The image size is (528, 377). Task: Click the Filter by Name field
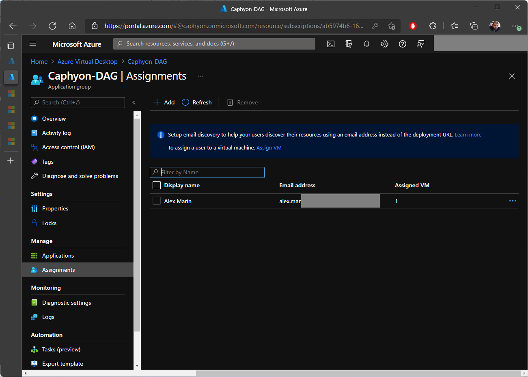[207, 172]
